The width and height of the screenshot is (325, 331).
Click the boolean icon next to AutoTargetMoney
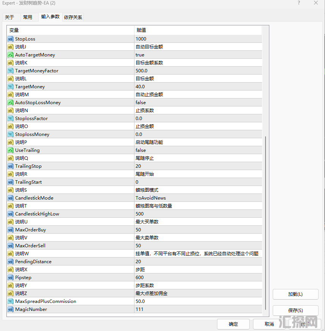(11, 55)
